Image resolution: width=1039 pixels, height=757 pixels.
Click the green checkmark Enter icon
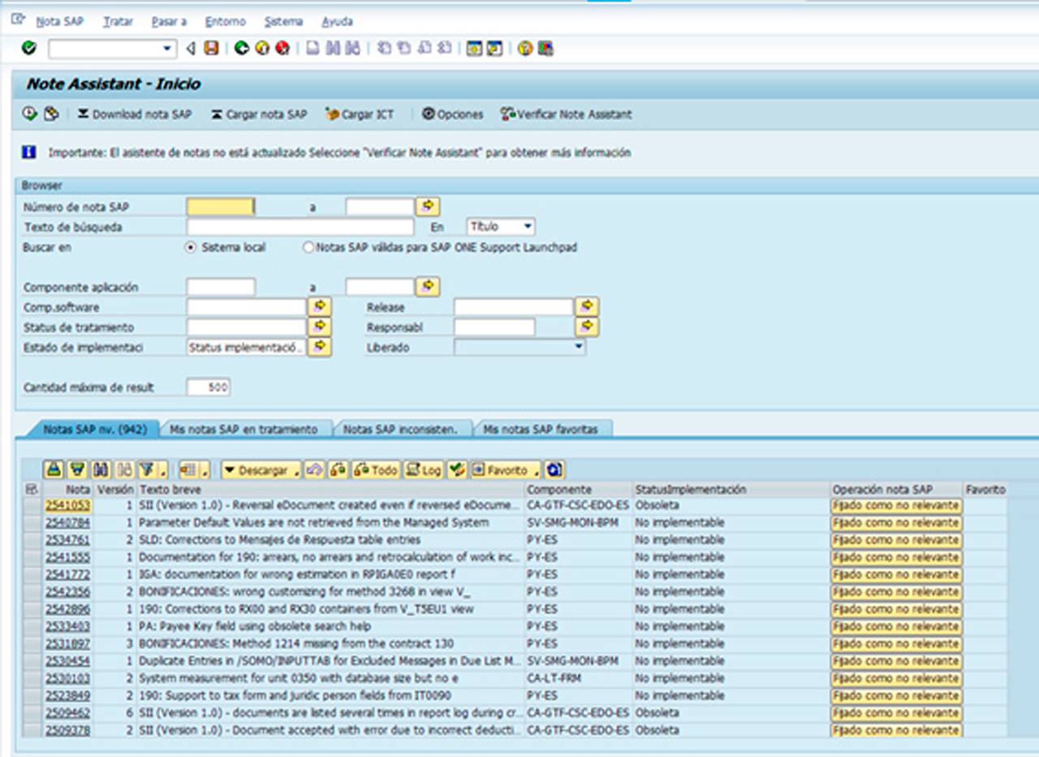29,49
